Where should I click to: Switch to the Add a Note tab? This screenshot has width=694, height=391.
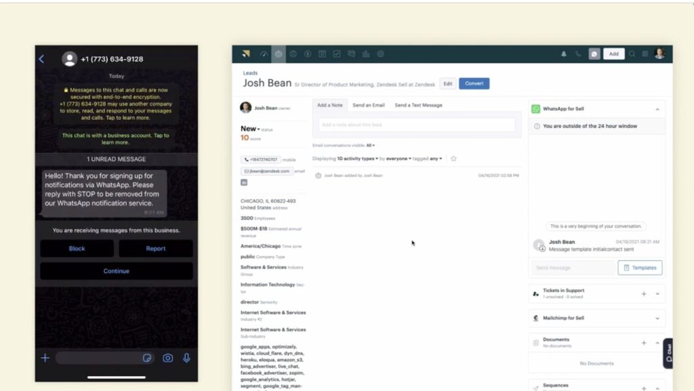pos(330,105)
